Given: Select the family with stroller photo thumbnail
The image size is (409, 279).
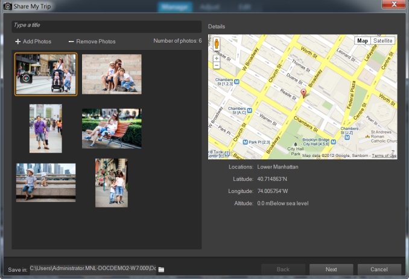Looking at the screenshot, I should [x=46, y=74].
